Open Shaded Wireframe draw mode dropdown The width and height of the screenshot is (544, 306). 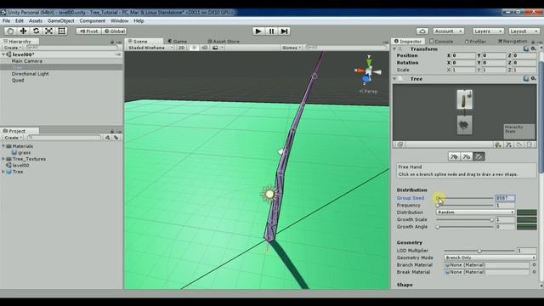click(x=150, y=48)
